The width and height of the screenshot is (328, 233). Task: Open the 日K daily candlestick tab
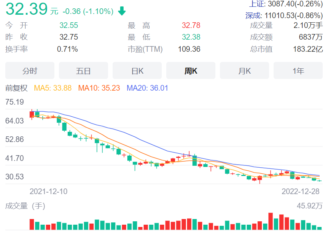(137, 71)
